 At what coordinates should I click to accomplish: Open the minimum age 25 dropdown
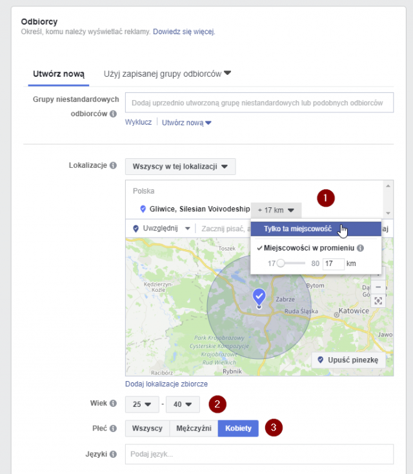142,405
